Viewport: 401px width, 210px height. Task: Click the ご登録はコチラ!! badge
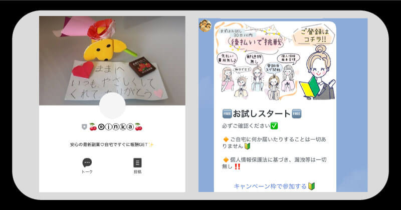314,35
